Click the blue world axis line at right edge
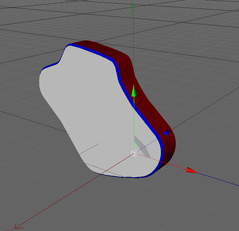 (219, 180)
